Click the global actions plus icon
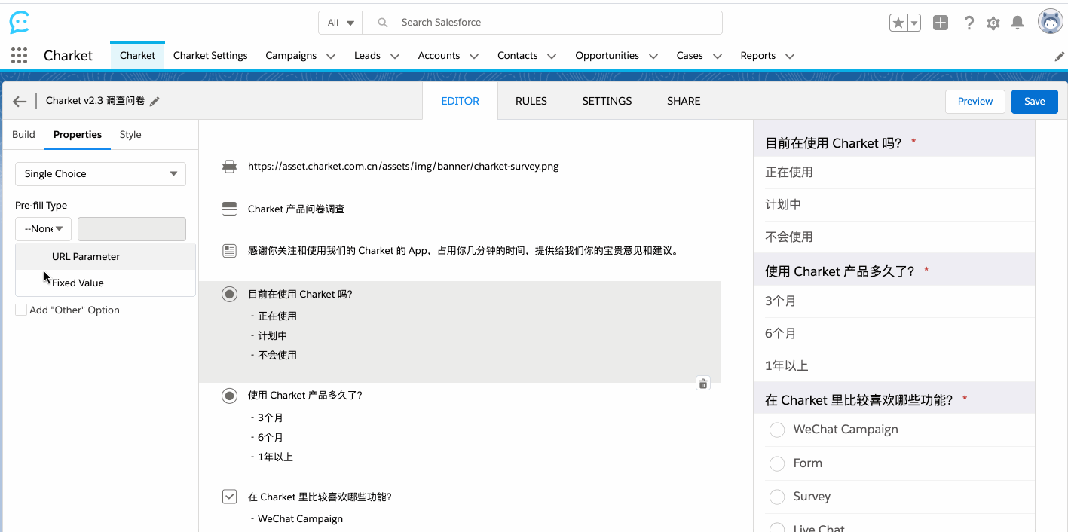Image resolution: width=1068 pixels, height=532 pixels. [941, 23]
